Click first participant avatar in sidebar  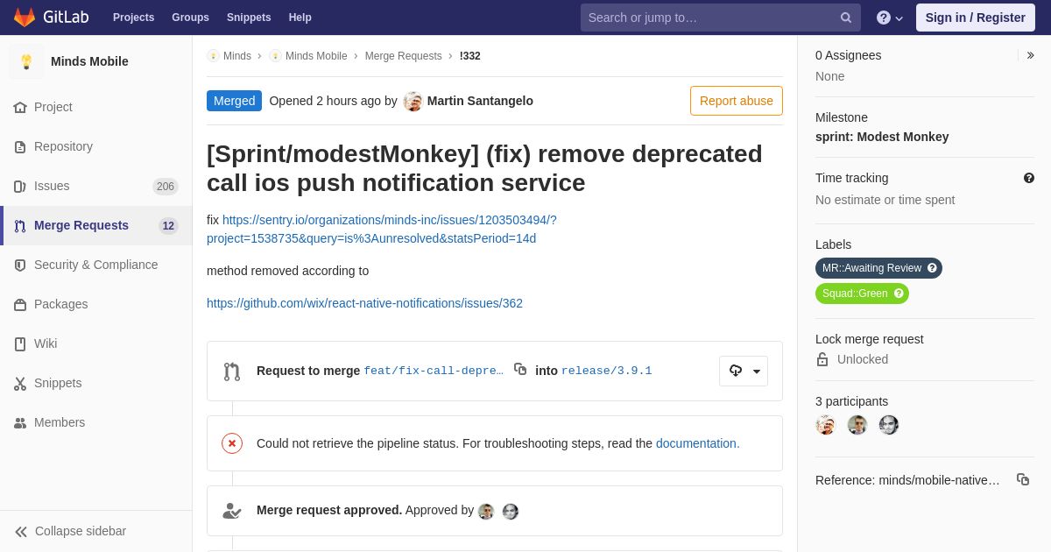(826, 425)
